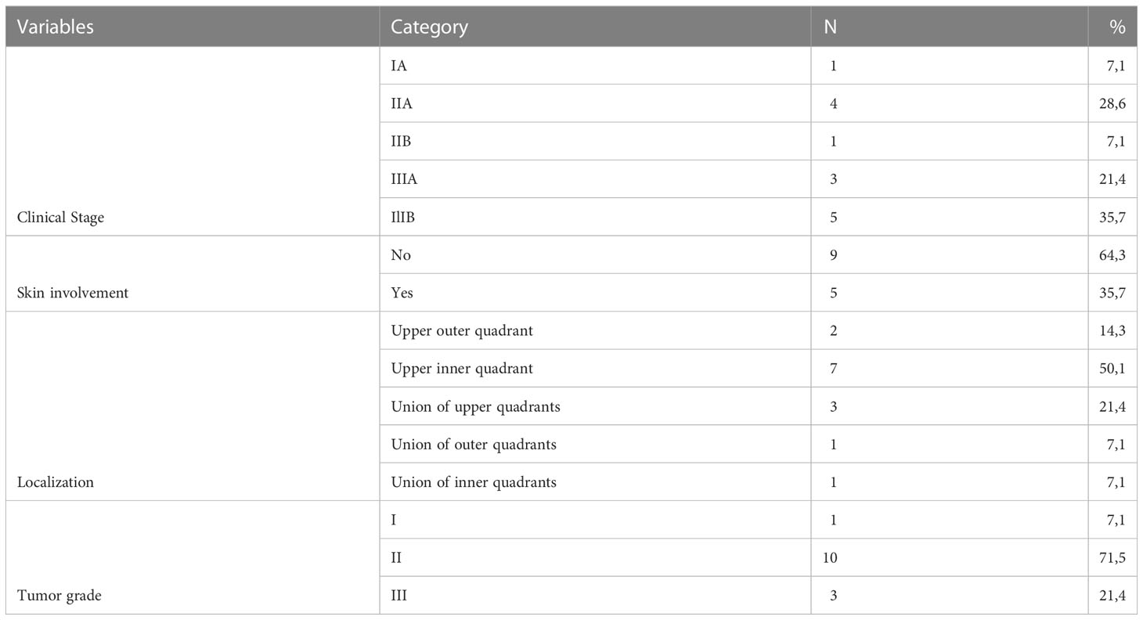Select the 64,3 percentage value
Image resolution: width=1143 pixels, height=620 pixels.
(x=1112, y=255)
